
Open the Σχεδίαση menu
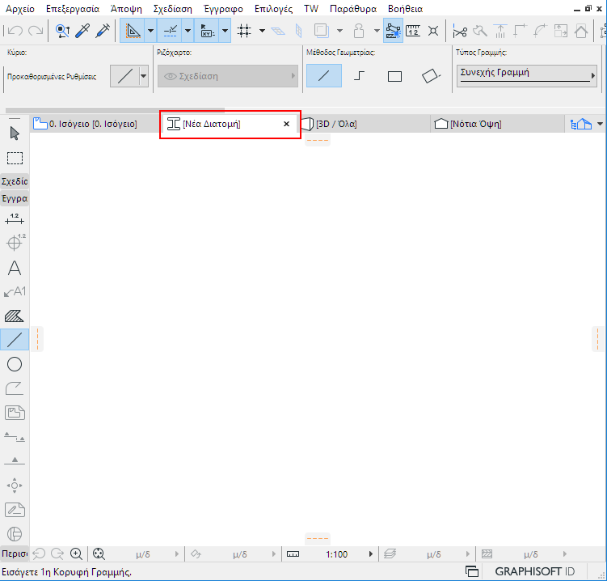[x=173, y=9]
